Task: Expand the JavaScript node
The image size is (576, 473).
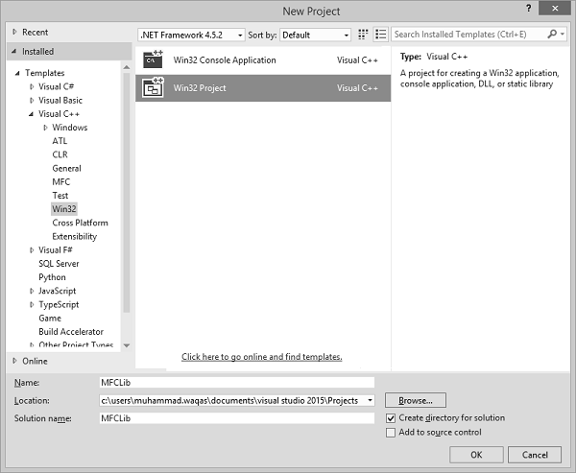Action: [x=32, y=291]
